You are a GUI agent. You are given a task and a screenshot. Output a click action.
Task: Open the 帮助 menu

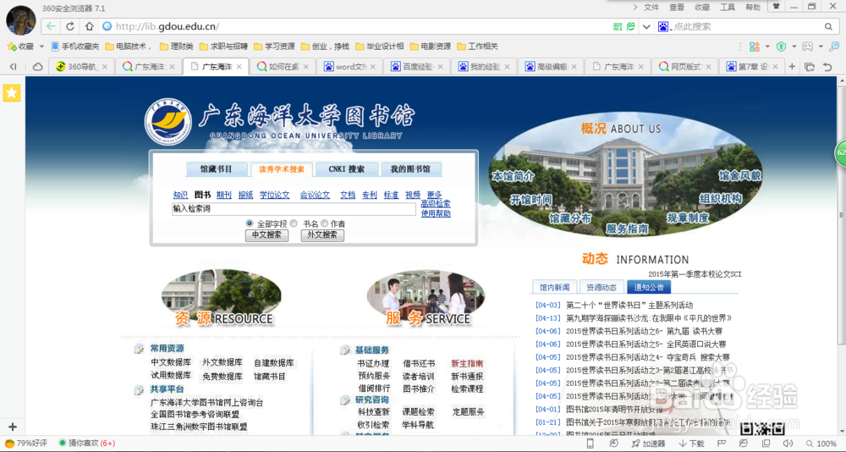click(x=753, y=7)
